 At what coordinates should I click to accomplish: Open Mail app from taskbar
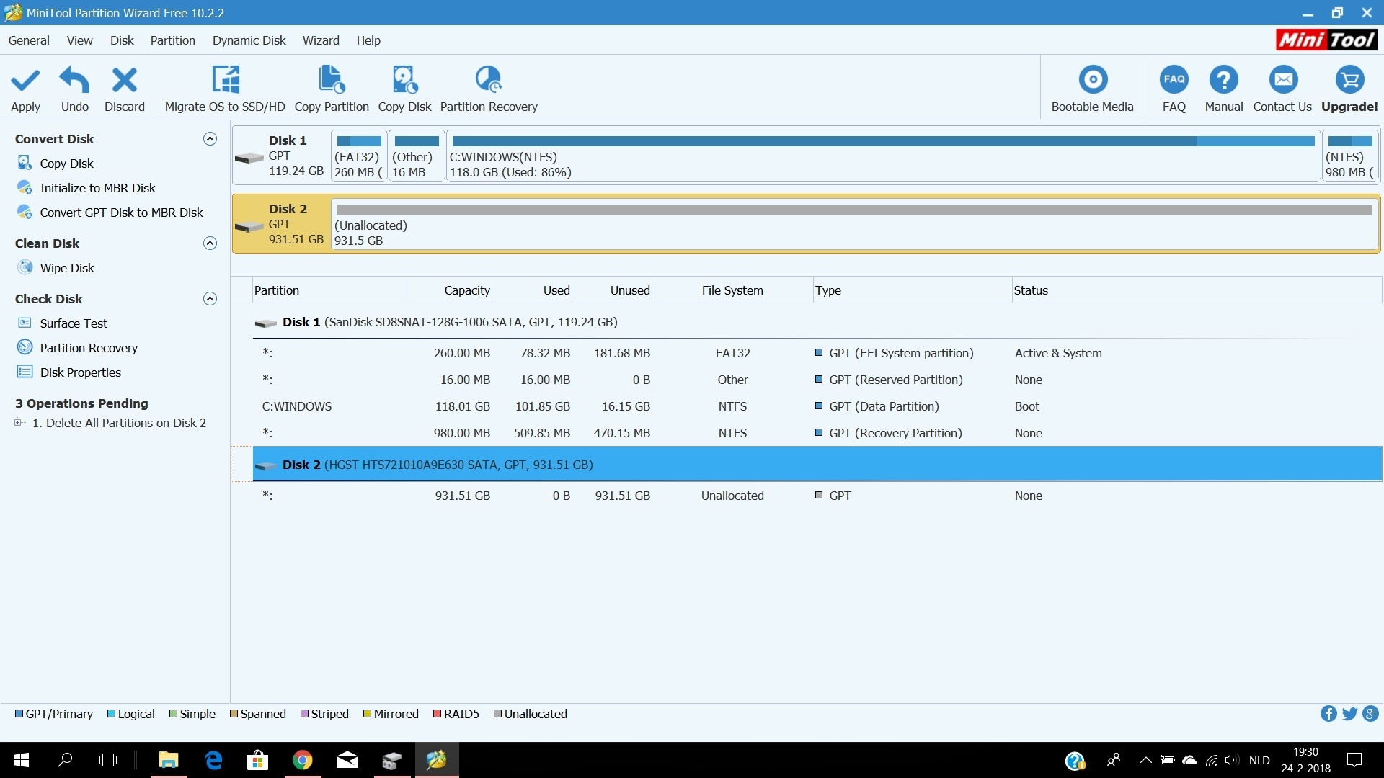347,760
